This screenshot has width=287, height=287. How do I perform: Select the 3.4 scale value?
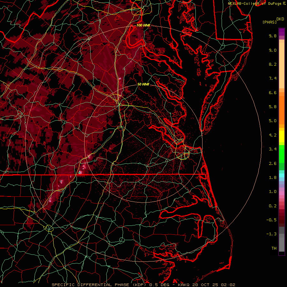(x=273, y=149)
